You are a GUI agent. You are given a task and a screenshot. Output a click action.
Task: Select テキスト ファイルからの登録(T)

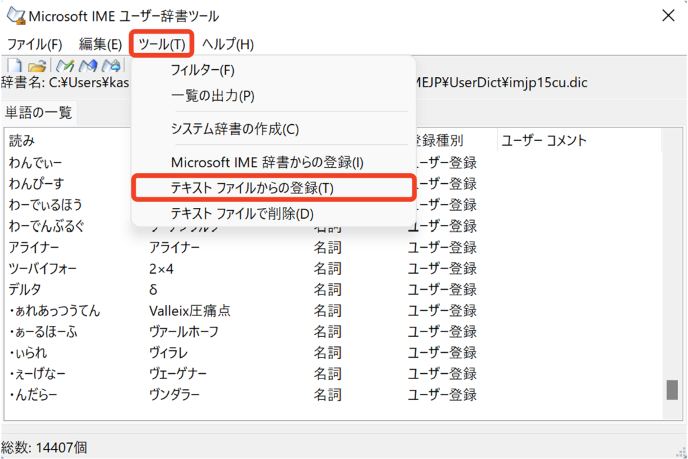[x=252, y=189]
